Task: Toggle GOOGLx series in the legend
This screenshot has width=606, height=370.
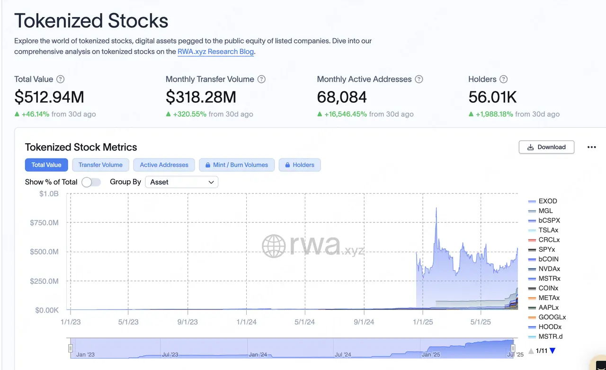Action: (547, 317)
